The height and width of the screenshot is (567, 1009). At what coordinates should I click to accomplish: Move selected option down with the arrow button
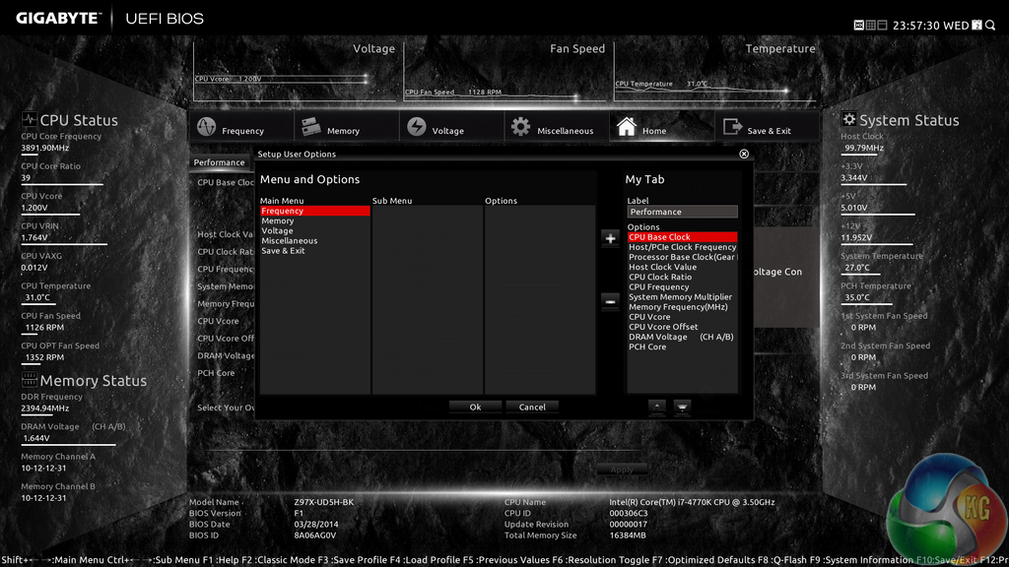tap(682, 407)
